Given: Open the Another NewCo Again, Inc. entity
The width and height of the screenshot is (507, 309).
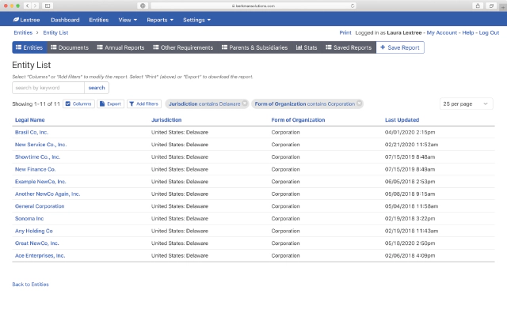Looking at the screenshot, I should coord(48,194).
